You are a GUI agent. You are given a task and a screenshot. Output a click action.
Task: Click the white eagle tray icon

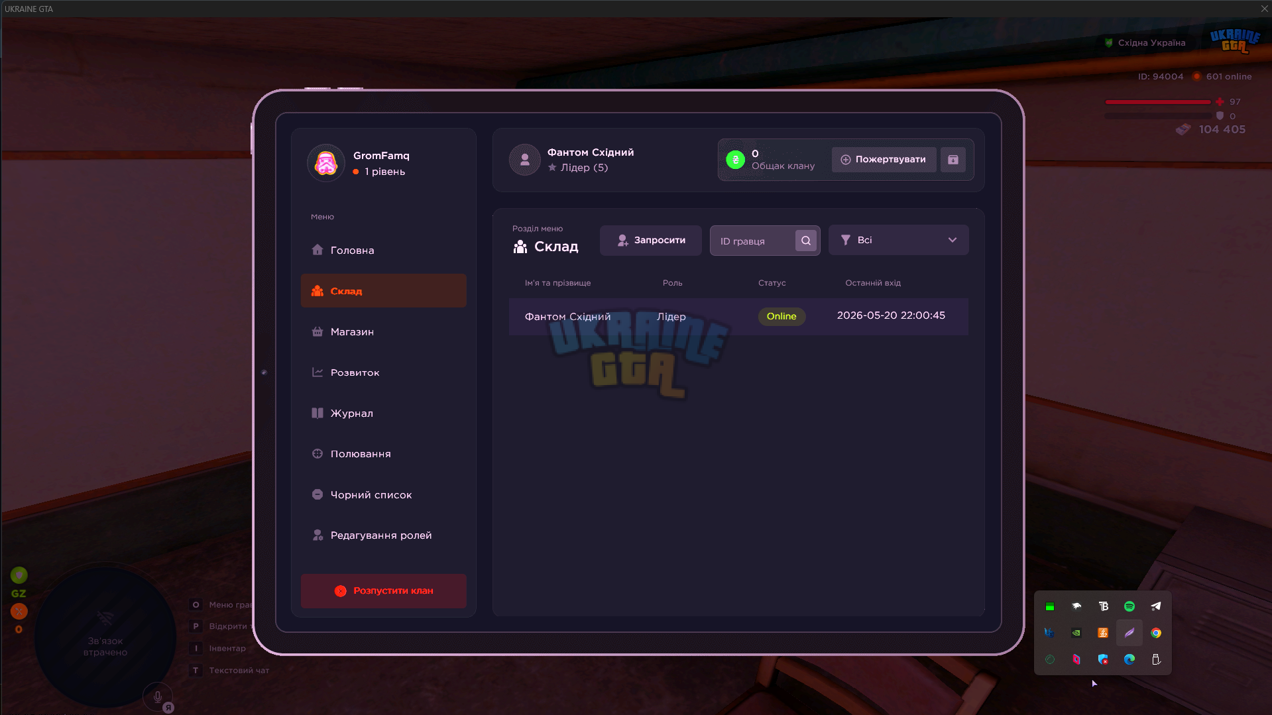click(x=1076, y=606)
